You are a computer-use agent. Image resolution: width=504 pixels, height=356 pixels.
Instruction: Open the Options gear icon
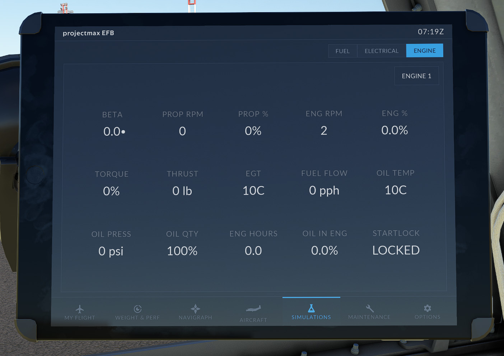tap(427, 308)
